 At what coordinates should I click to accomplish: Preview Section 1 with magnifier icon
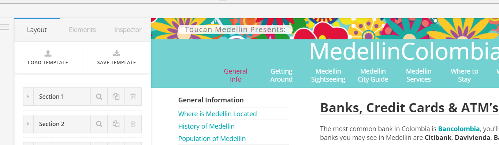[99, 97]
